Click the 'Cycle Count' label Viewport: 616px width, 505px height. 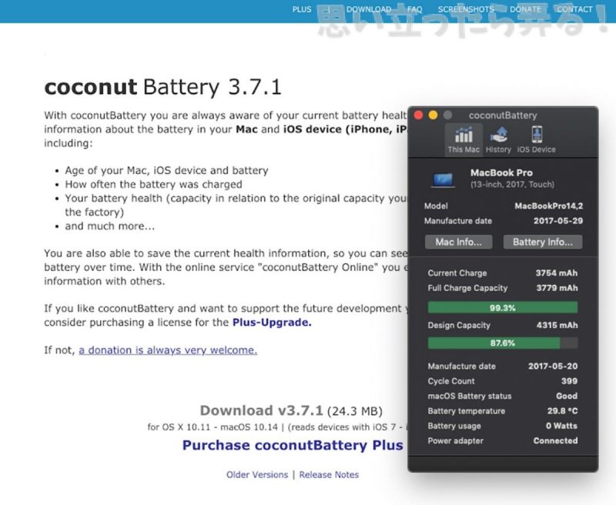451,381
